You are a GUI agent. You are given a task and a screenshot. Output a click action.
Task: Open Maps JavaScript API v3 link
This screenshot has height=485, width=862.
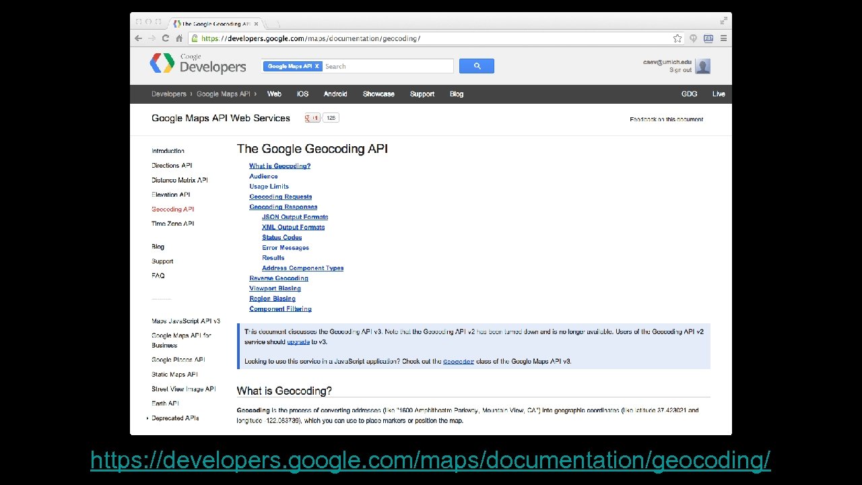[186, 321]
